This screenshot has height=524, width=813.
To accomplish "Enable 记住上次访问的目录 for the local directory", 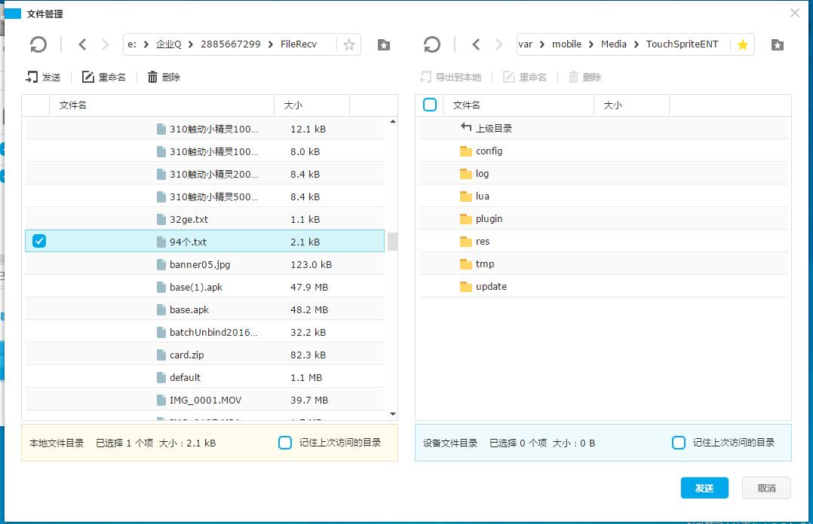I will [285, 443].
